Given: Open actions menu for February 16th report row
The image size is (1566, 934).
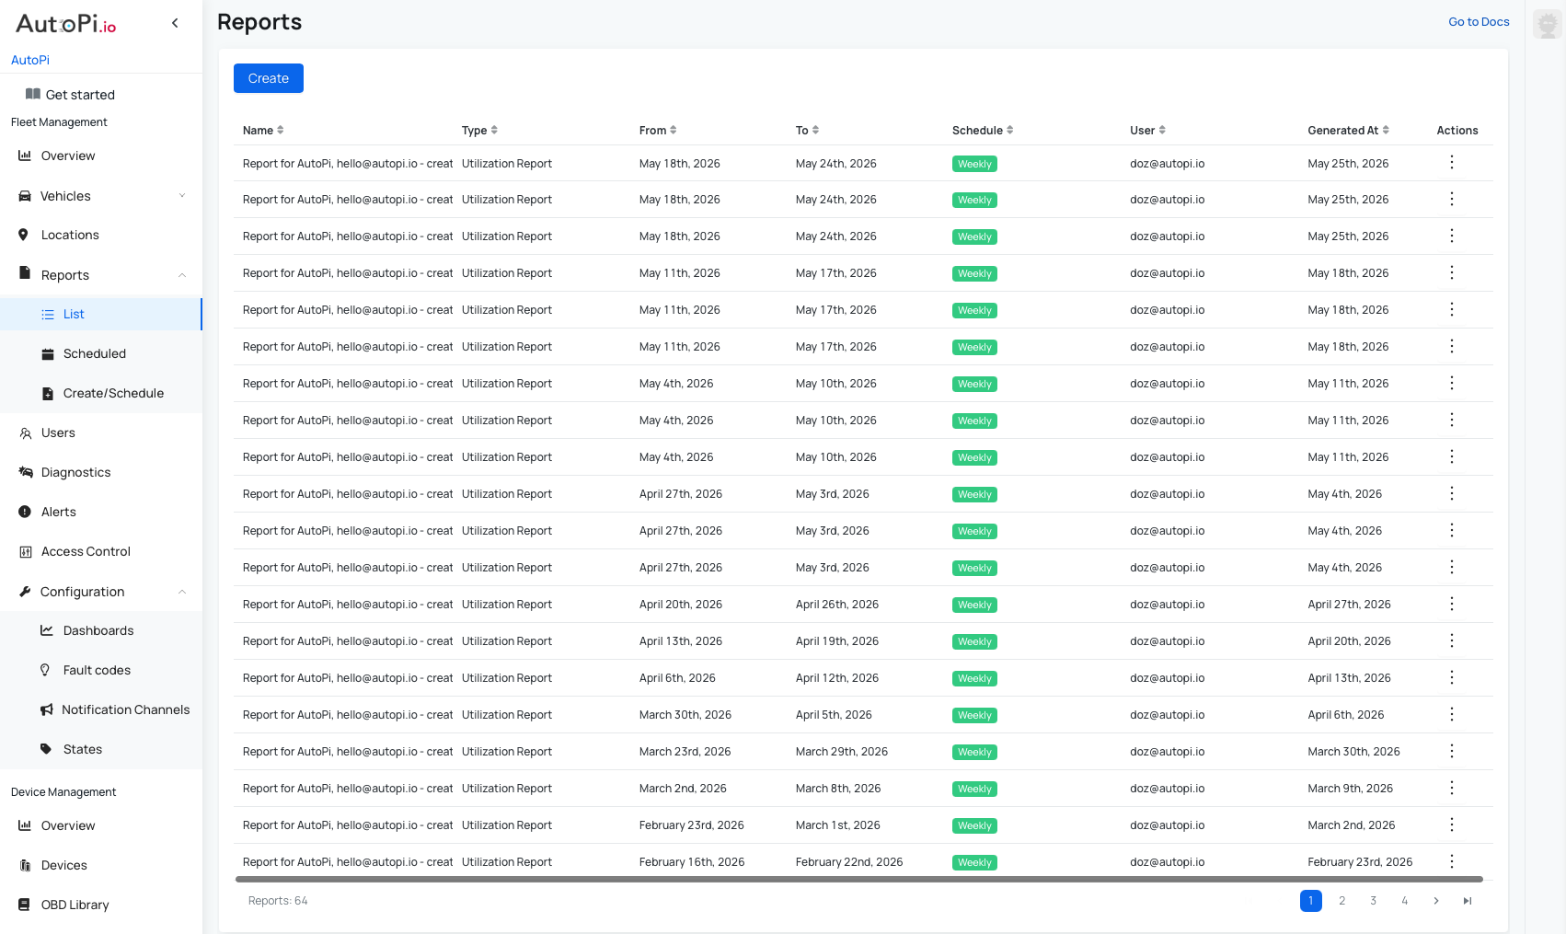Looking at the screenshot, I should pos(1452,861).
